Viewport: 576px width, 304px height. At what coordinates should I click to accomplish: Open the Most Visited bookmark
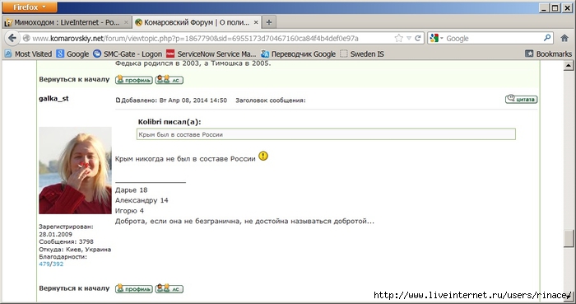28,54
